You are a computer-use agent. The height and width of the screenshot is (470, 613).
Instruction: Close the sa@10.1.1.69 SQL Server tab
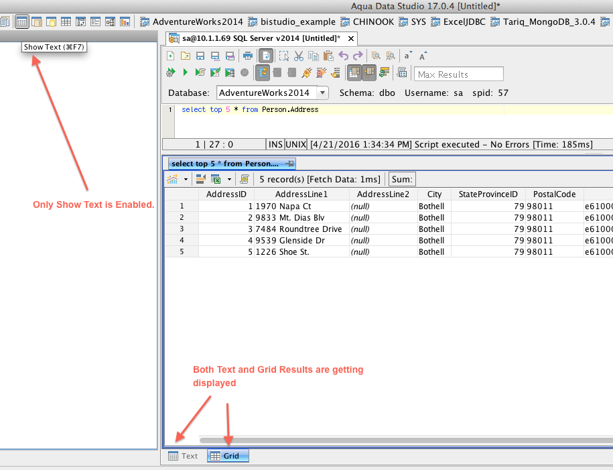point(351,38)
